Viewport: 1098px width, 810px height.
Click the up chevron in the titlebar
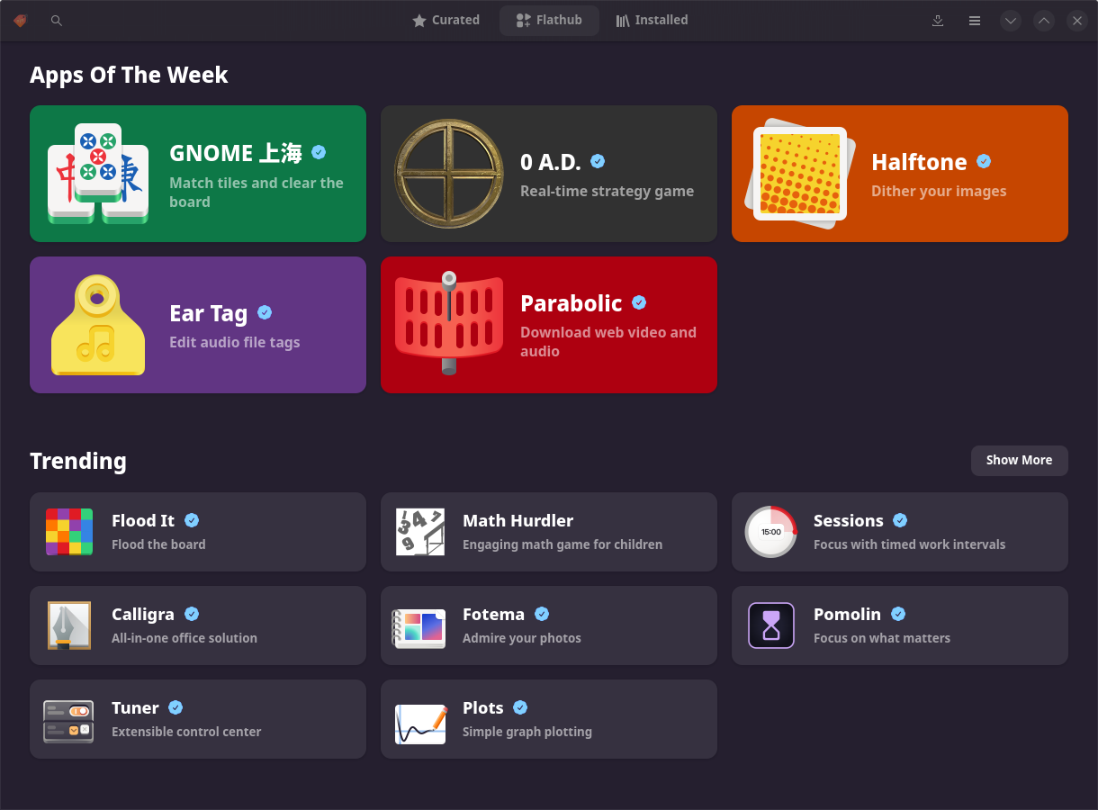point(1044,20)
